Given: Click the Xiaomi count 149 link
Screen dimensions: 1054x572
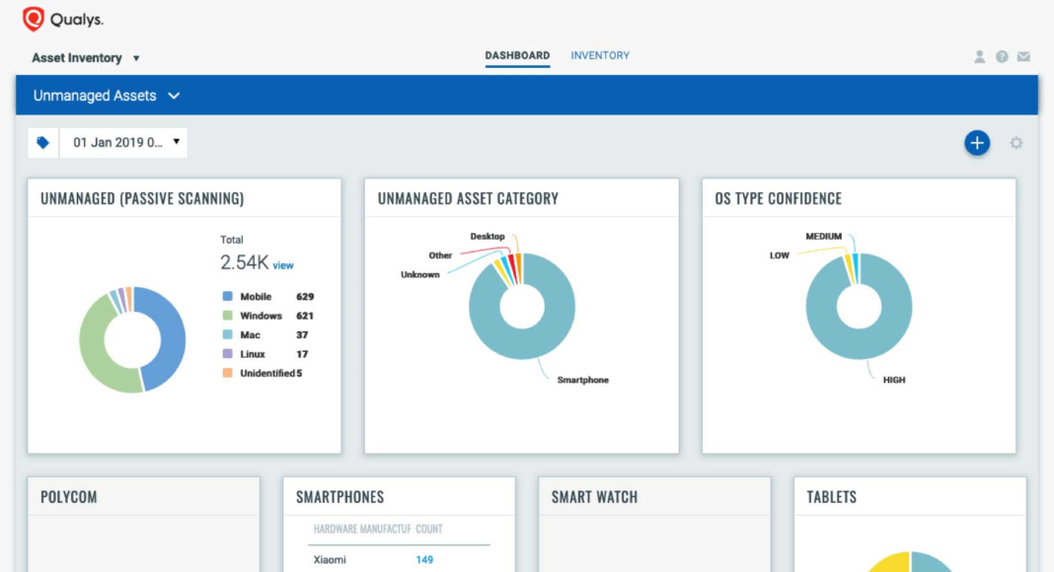Looking at the screenshot, I should click(424, 559).
